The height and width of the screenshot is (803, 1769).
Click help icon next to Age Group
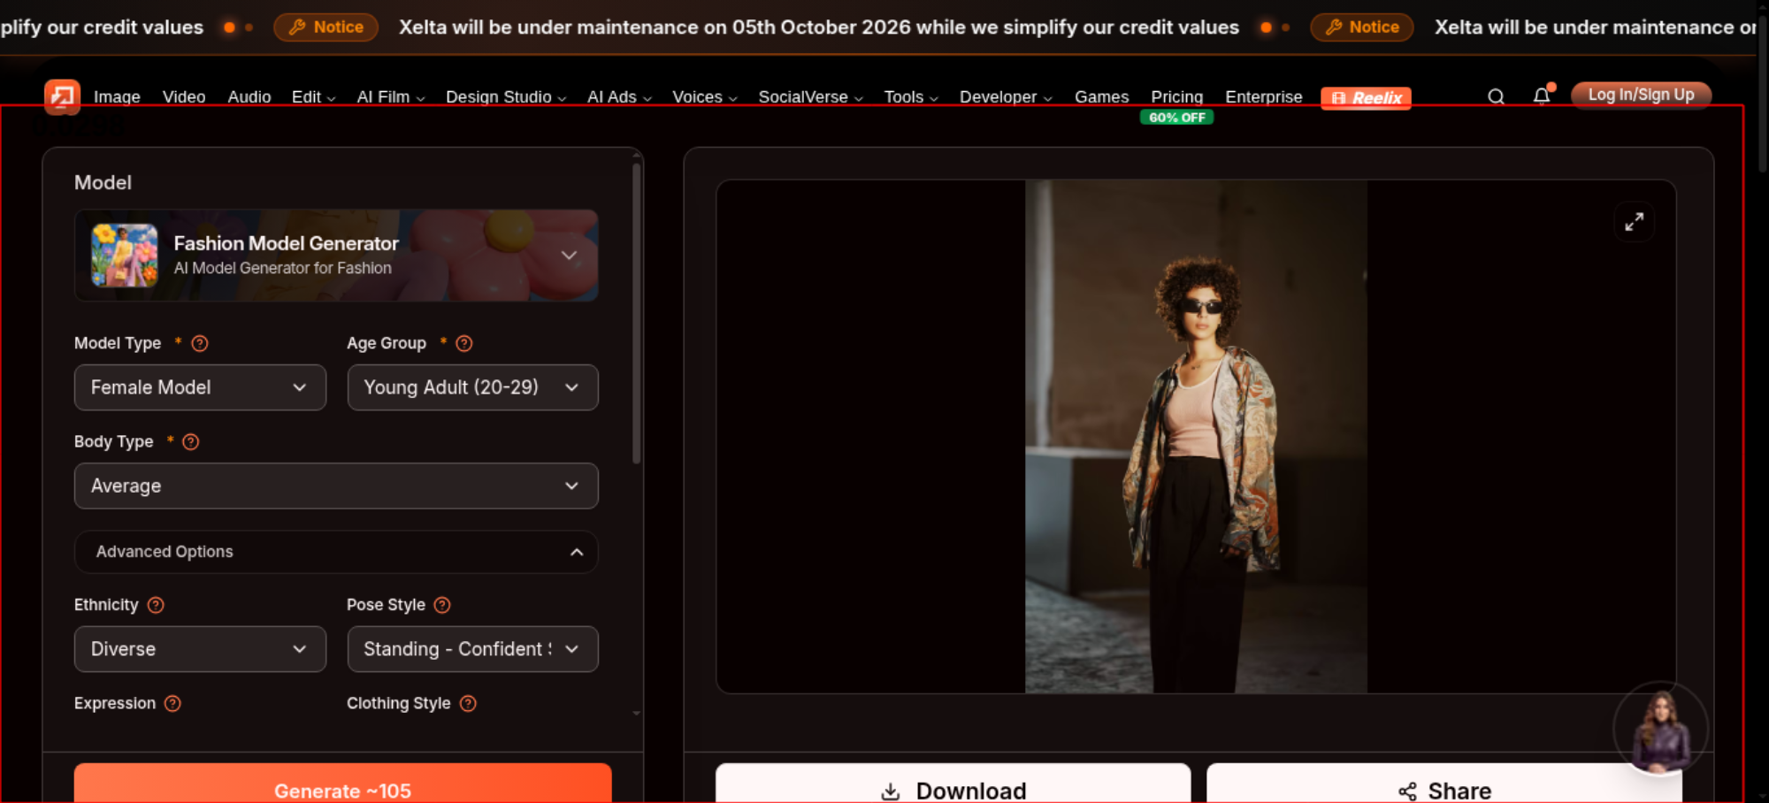[x=464, y=343]
